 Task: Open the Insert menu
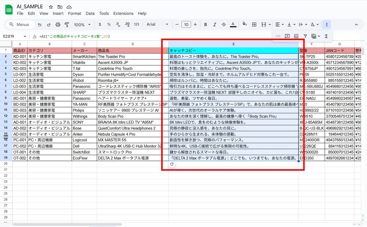click(x=58, y=13)
